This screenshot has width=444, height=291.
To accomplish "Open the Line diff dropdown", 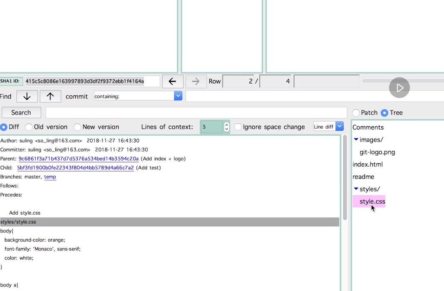I will click(340, 127).
